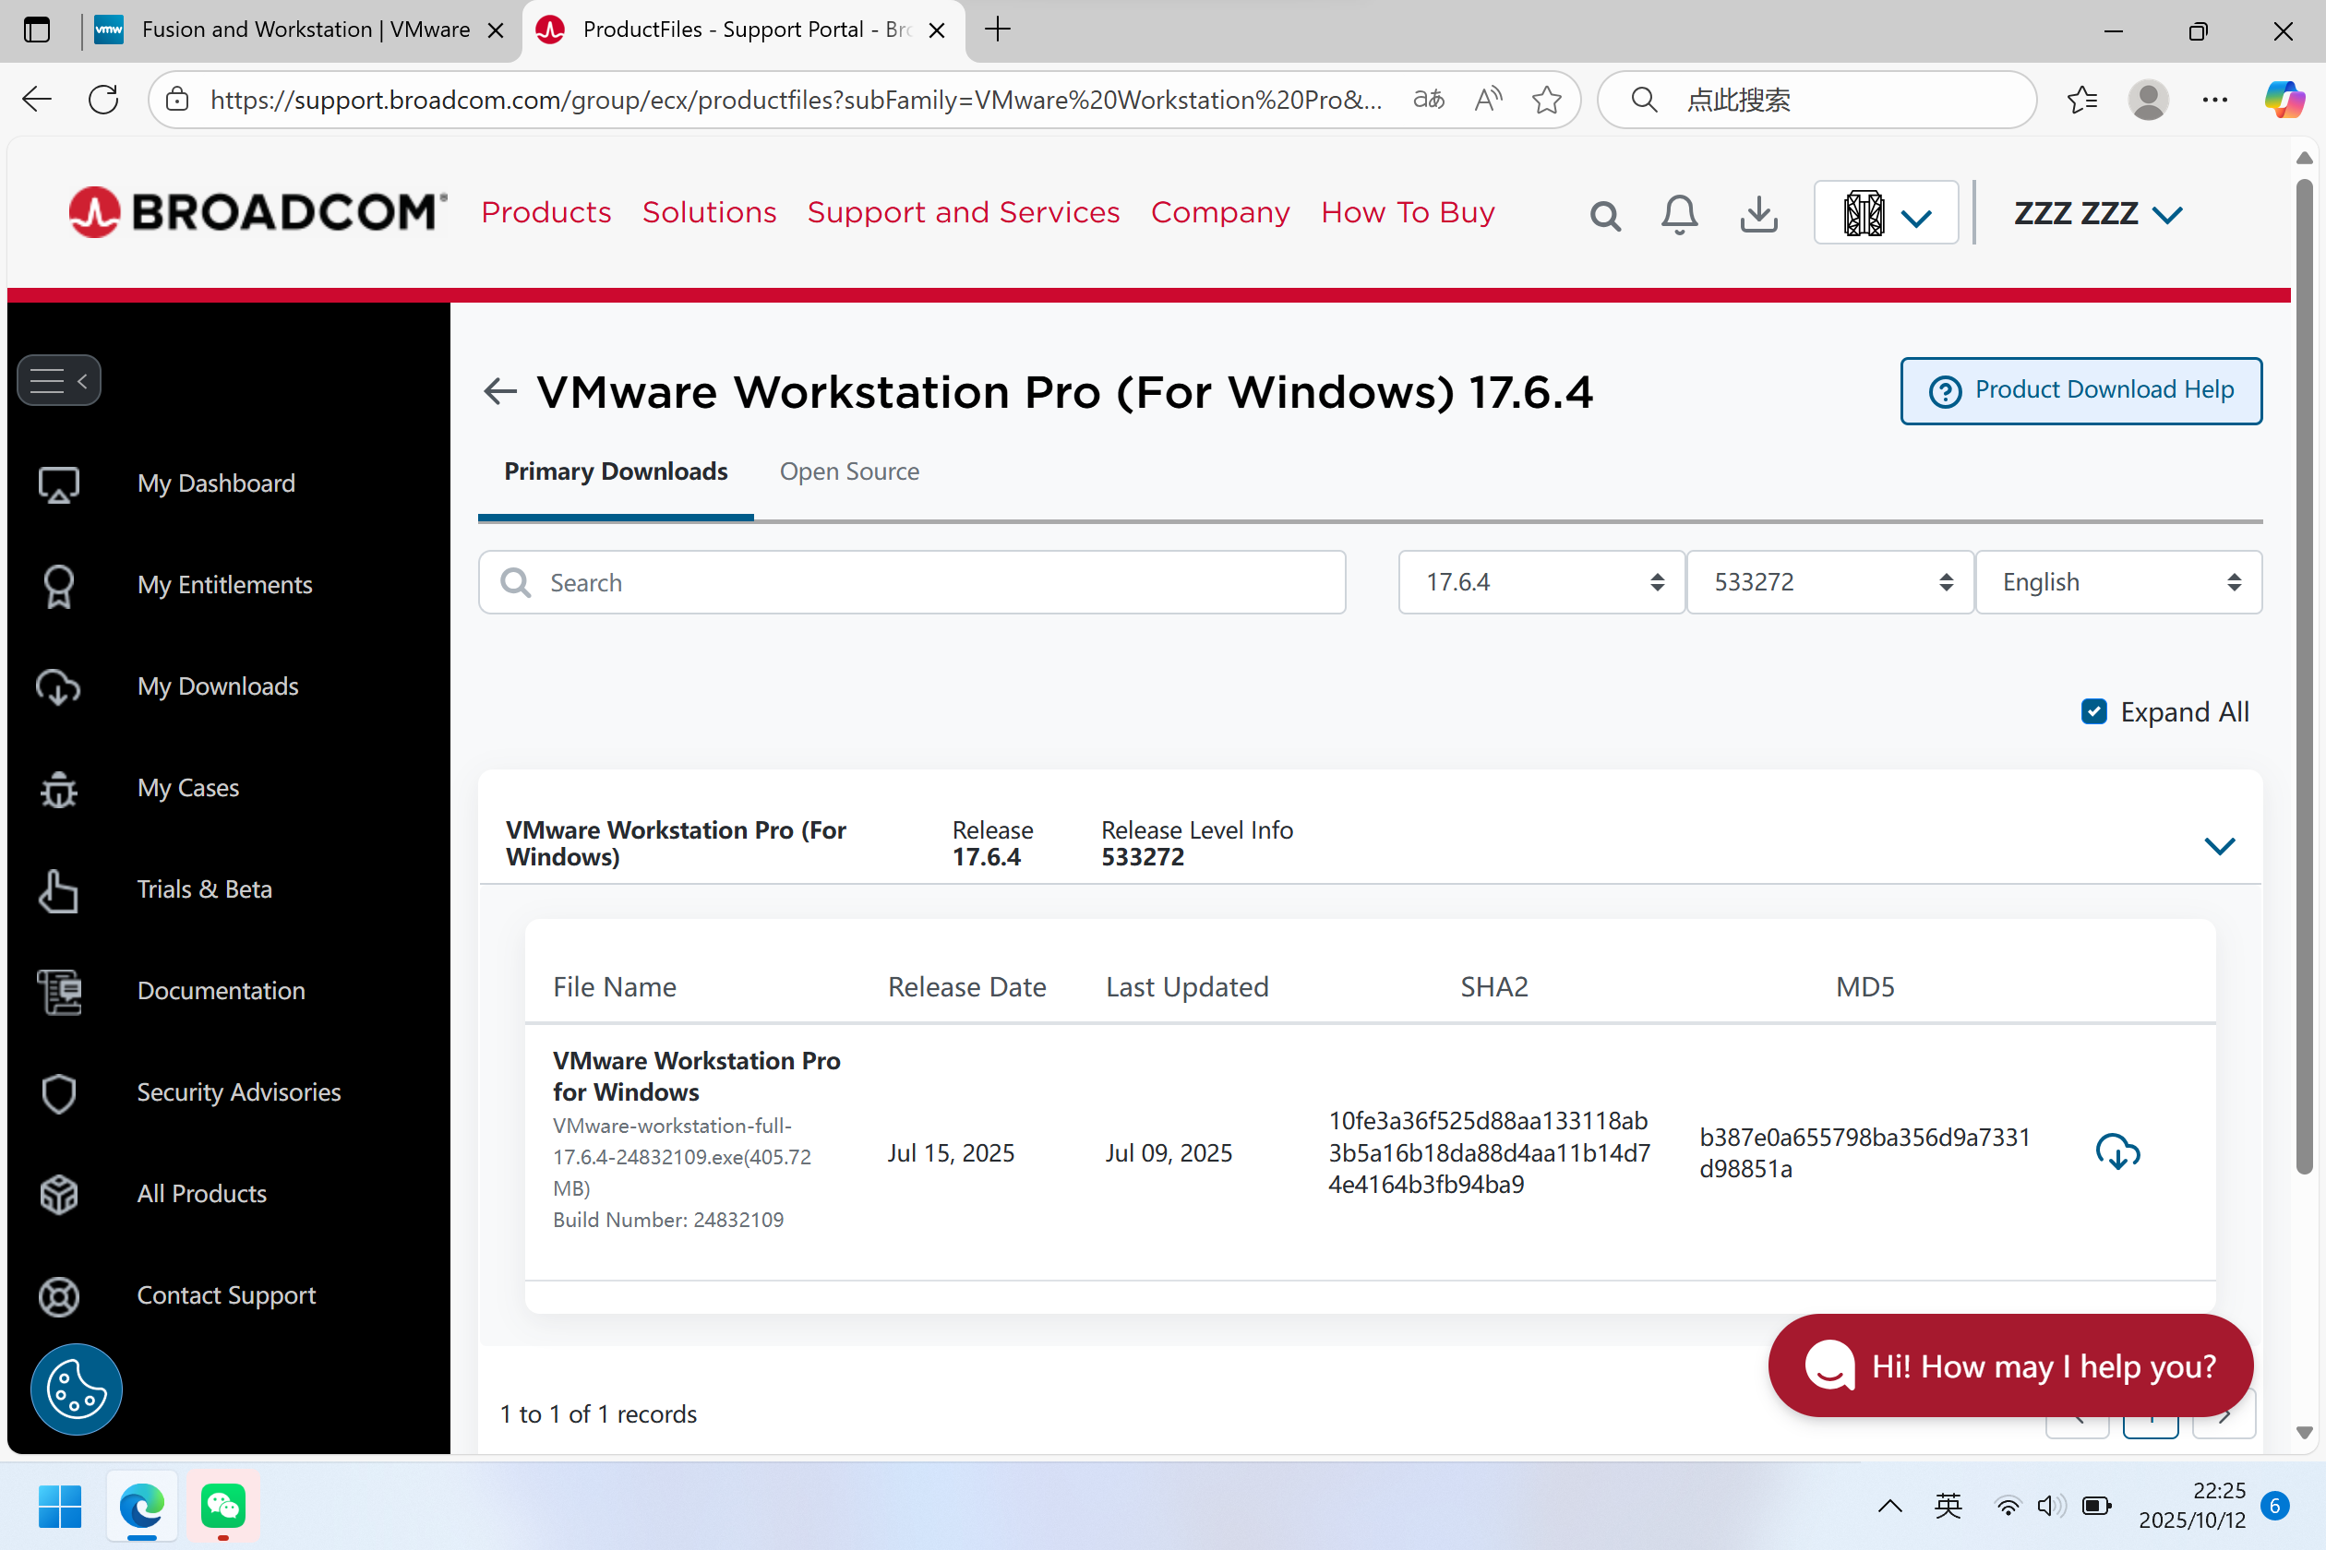This screenshot has height=1550, width=2326.
Task: Click back arrow beside VMware Workstation Pro title
Action: click(500, 391)
